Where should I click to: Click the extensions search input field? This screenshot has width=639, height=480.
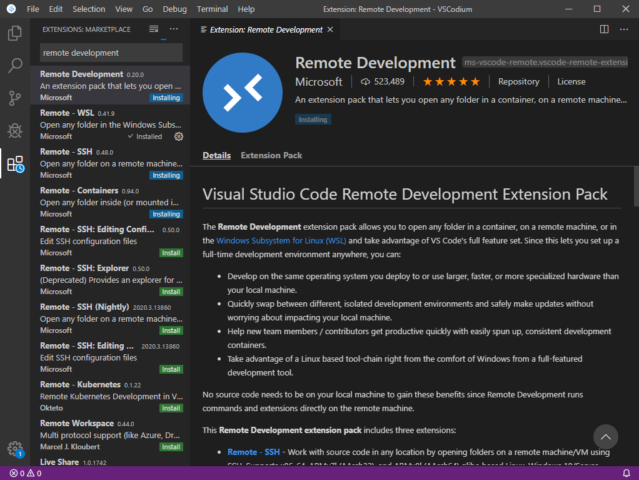point(111,53)
